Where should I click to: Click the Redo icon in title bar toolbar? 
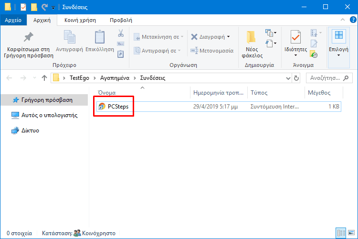point(44,7)
